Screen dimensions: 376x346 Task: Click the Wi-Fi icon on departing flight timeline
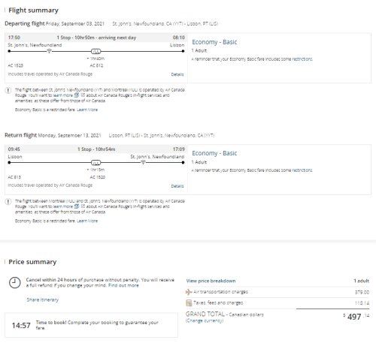coord(49,51)
